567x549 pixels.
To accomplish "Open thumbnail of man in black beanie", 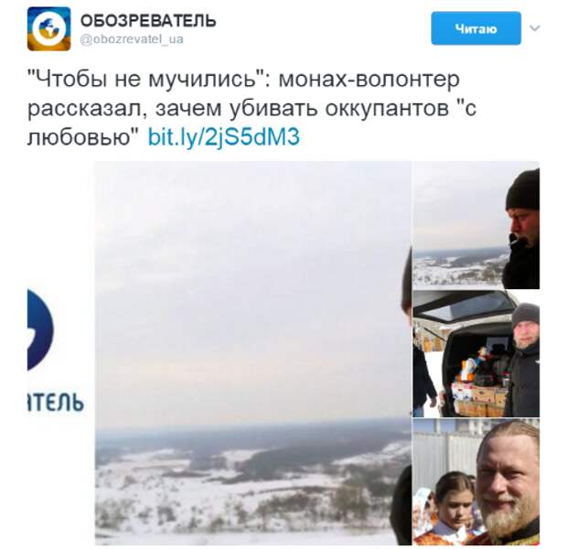I will (x=476, y=225).
